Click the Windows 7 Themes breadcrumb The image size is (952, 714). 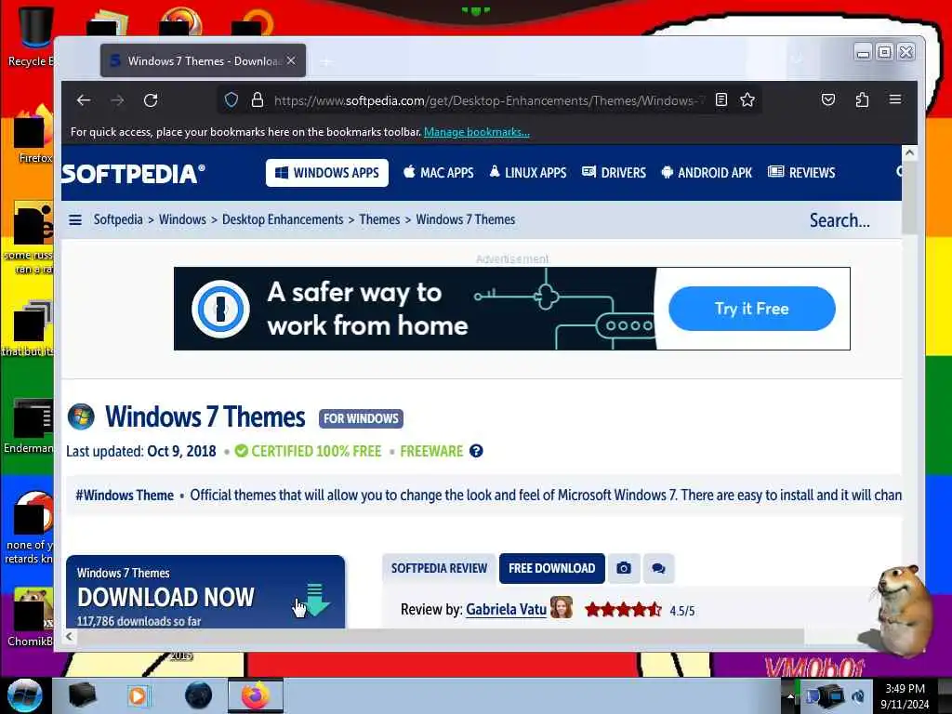pos(465,219)
